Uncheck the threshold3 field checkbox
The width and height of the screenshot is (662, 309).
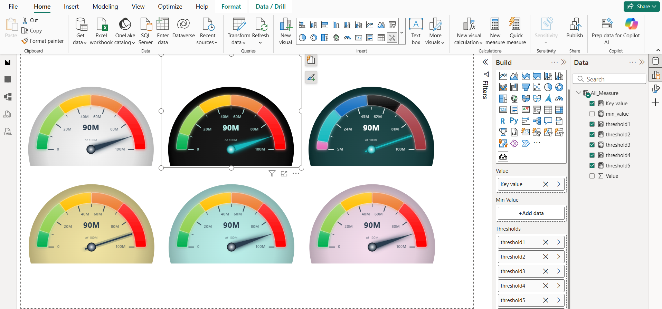coord(592,145)
